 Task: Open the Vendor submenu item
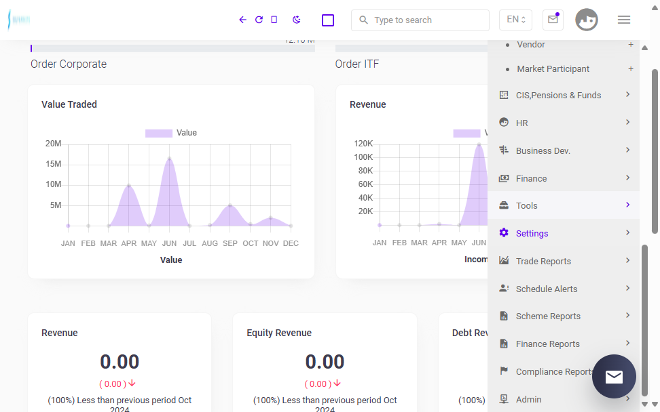point(531,45)
